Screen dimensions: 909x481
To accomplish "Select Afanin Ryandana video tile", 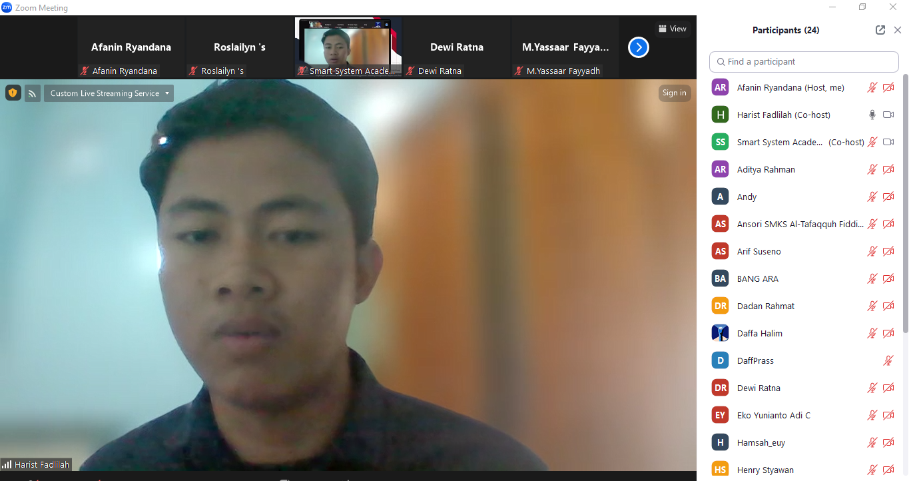I will coord(131,48).
